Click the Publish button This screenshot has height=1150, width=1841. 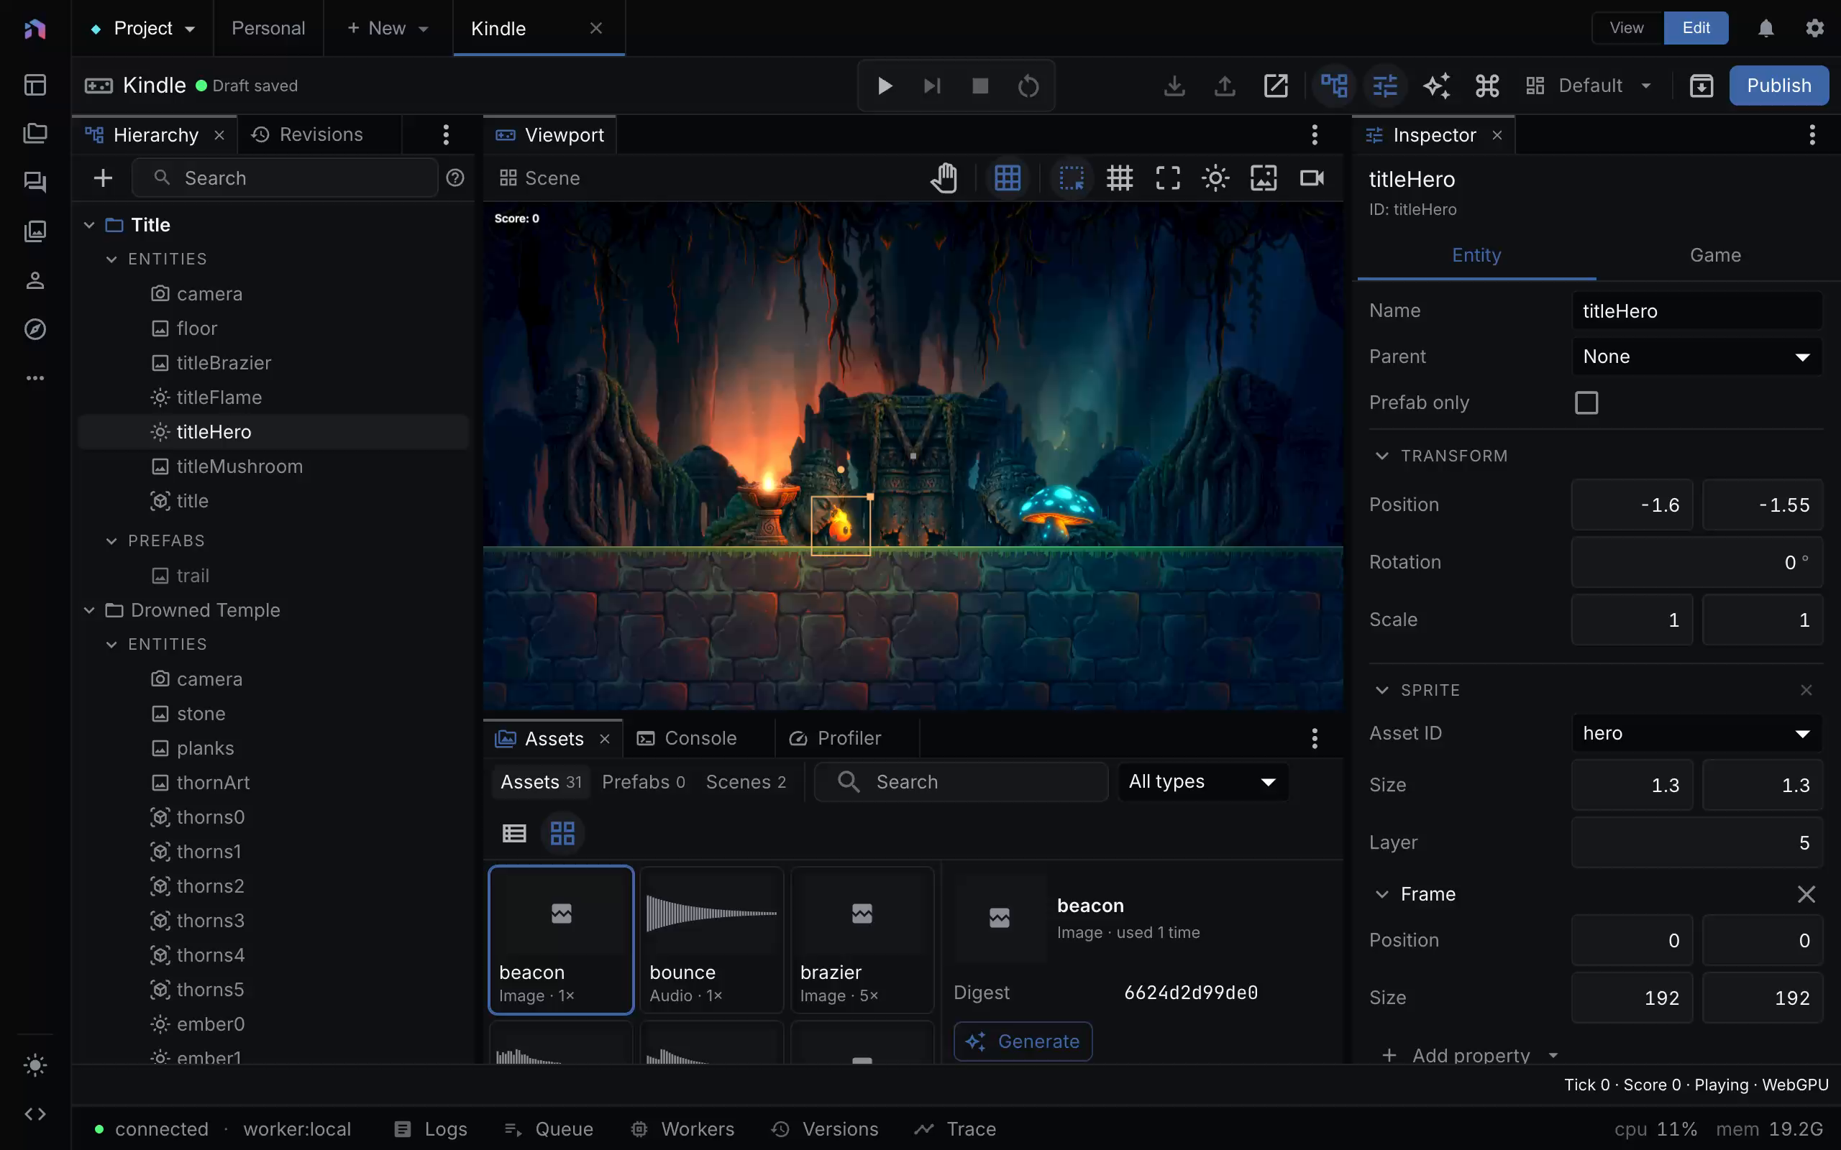pyautogui.click(x=1778, y=86)
